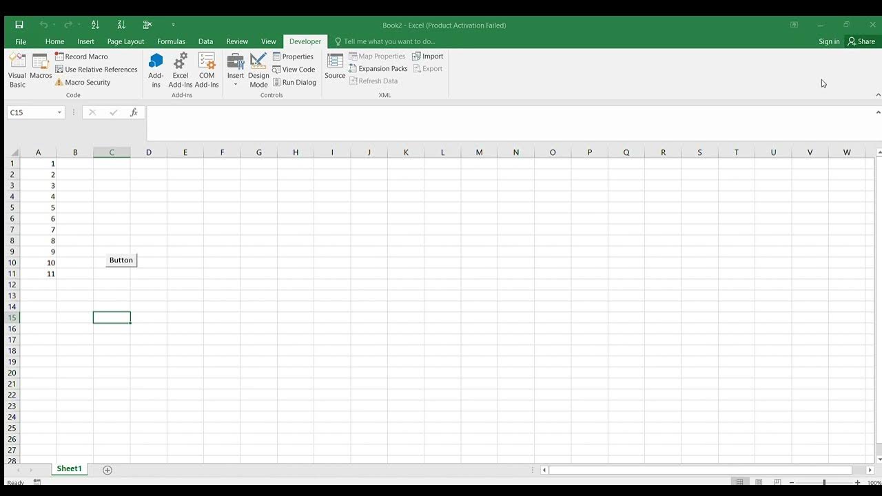Click the zoom slider in the status bar
The width and height of the screenshot is (882, 496).
pos(824,482)
